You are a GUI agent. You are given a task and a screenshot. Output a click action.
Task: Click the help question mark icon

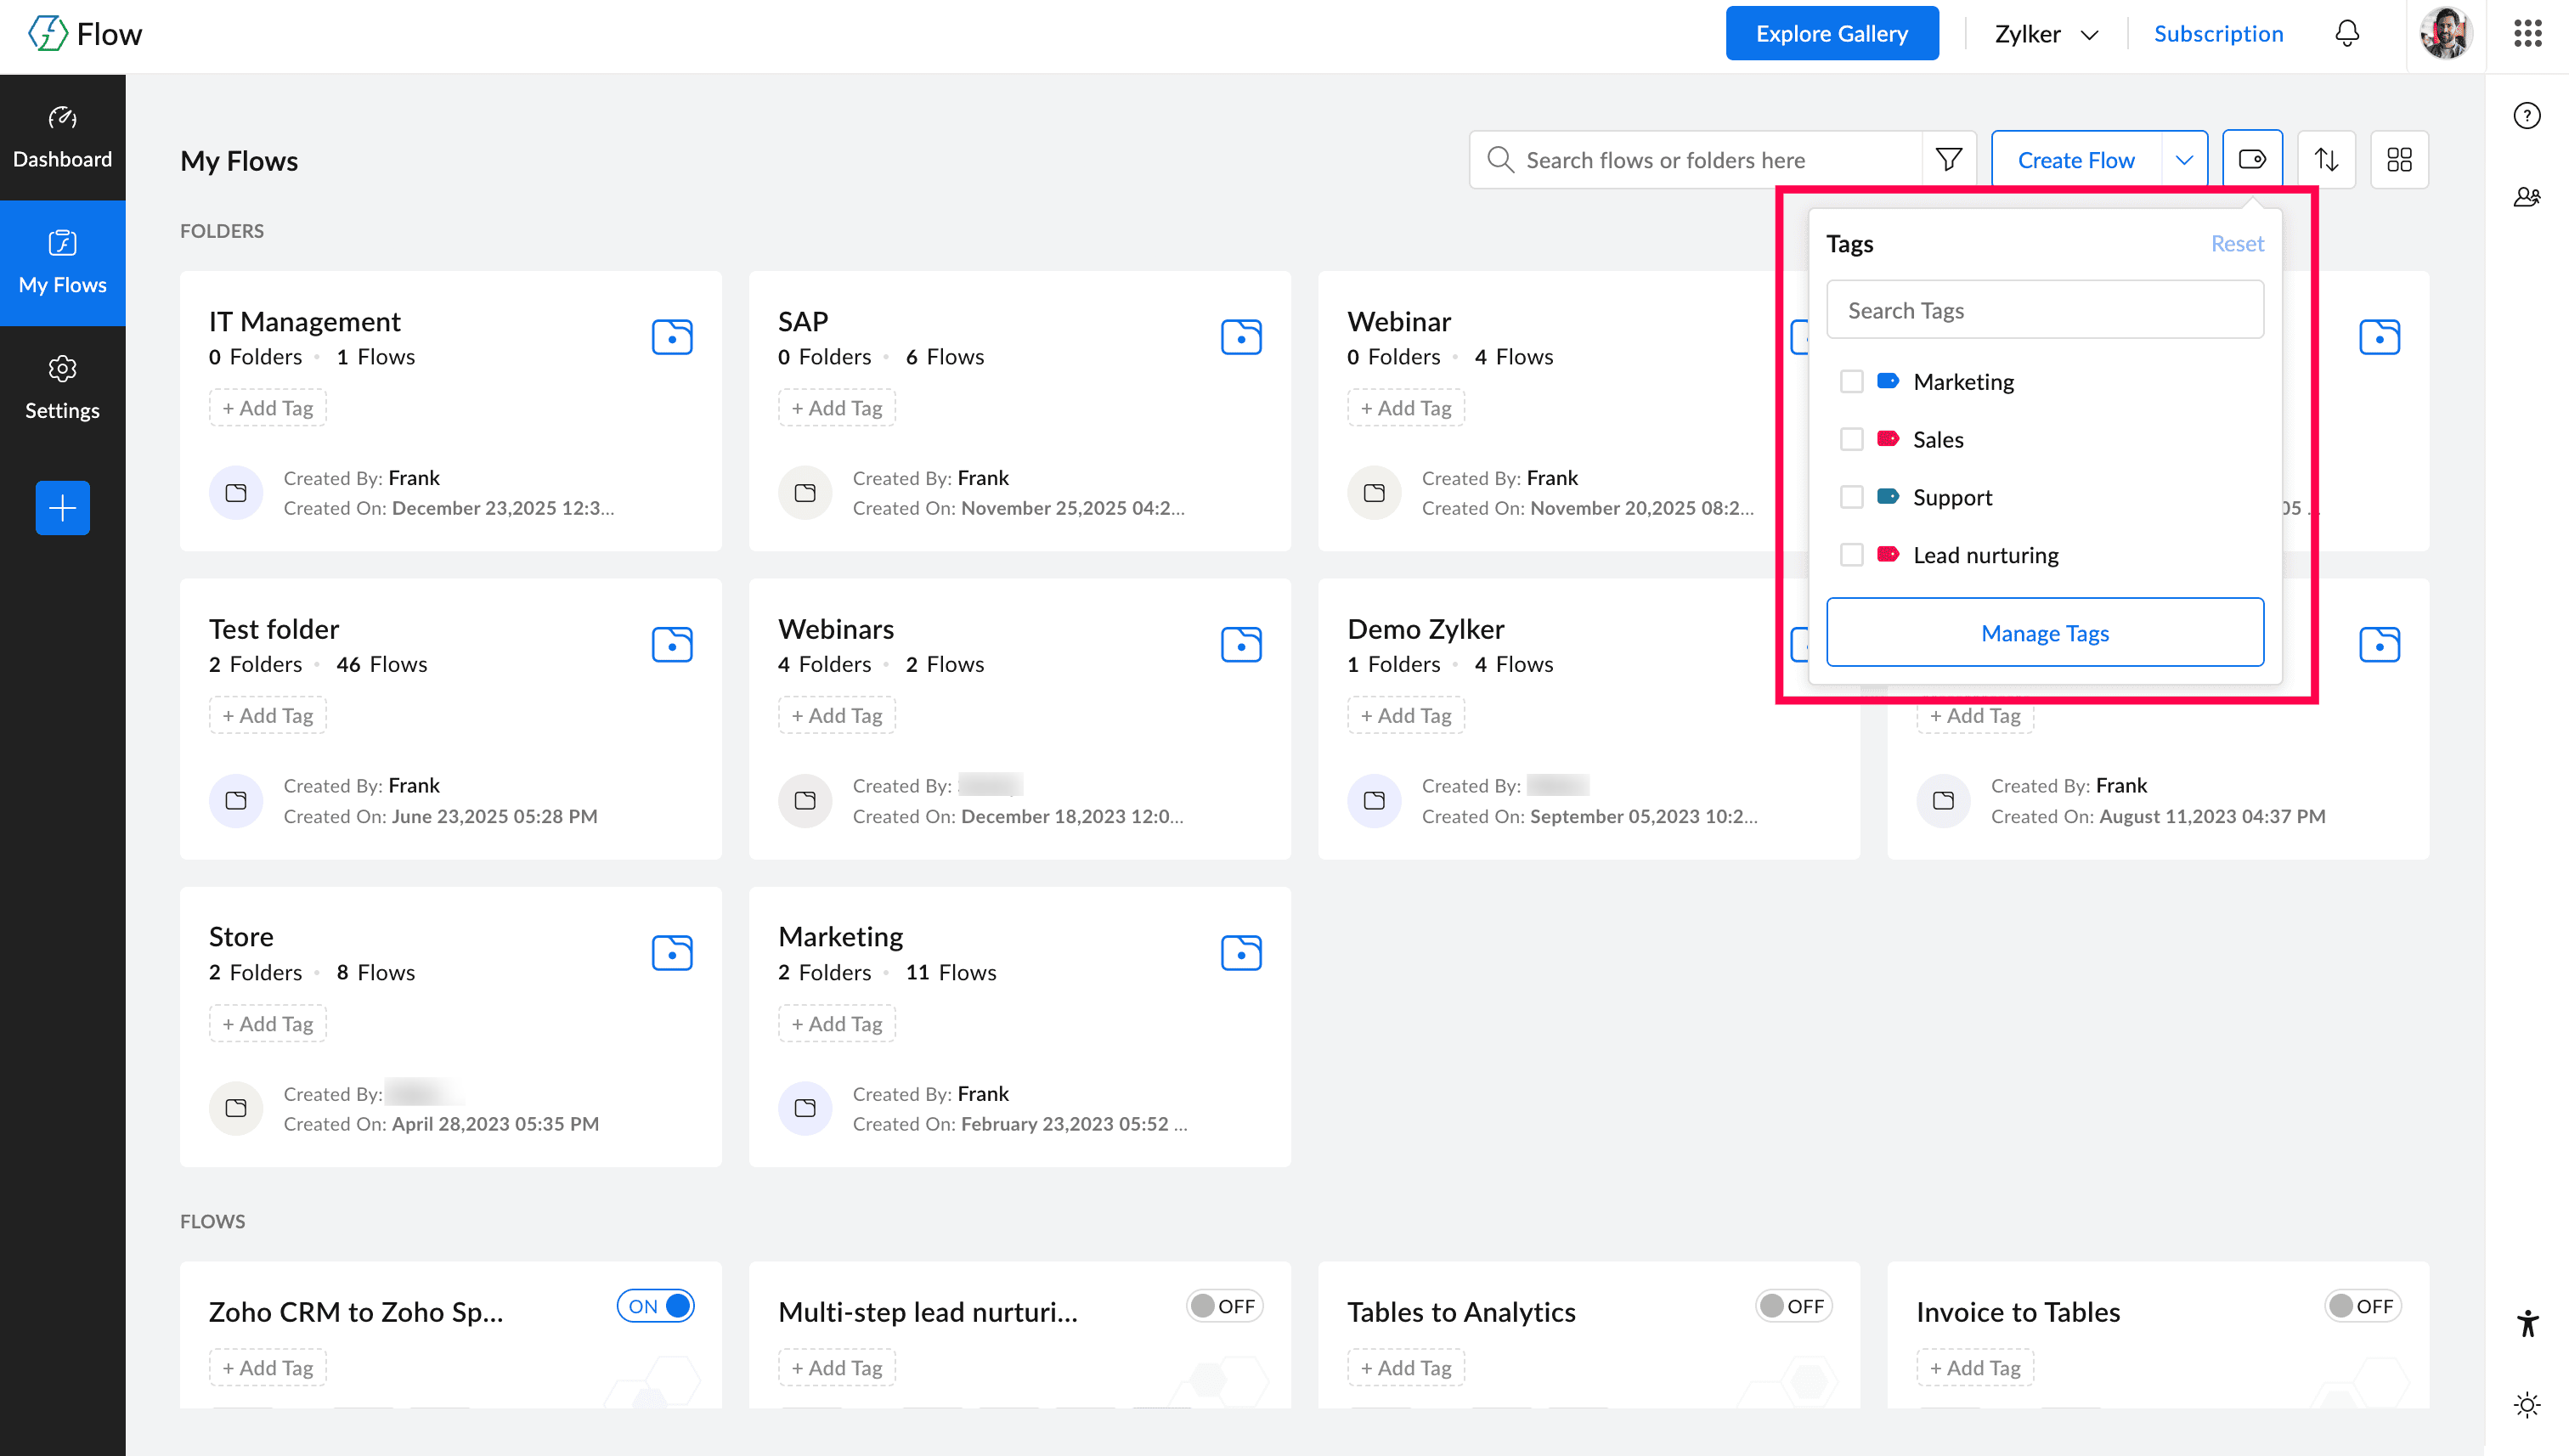point(2526,116)
